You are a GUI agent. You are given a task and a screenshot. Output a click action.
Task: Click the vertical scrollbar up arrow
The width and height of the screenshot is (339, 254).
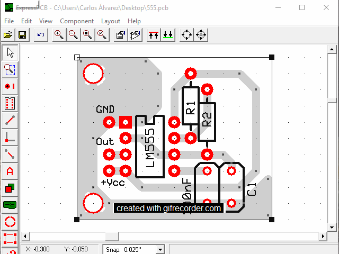[332, 49]
